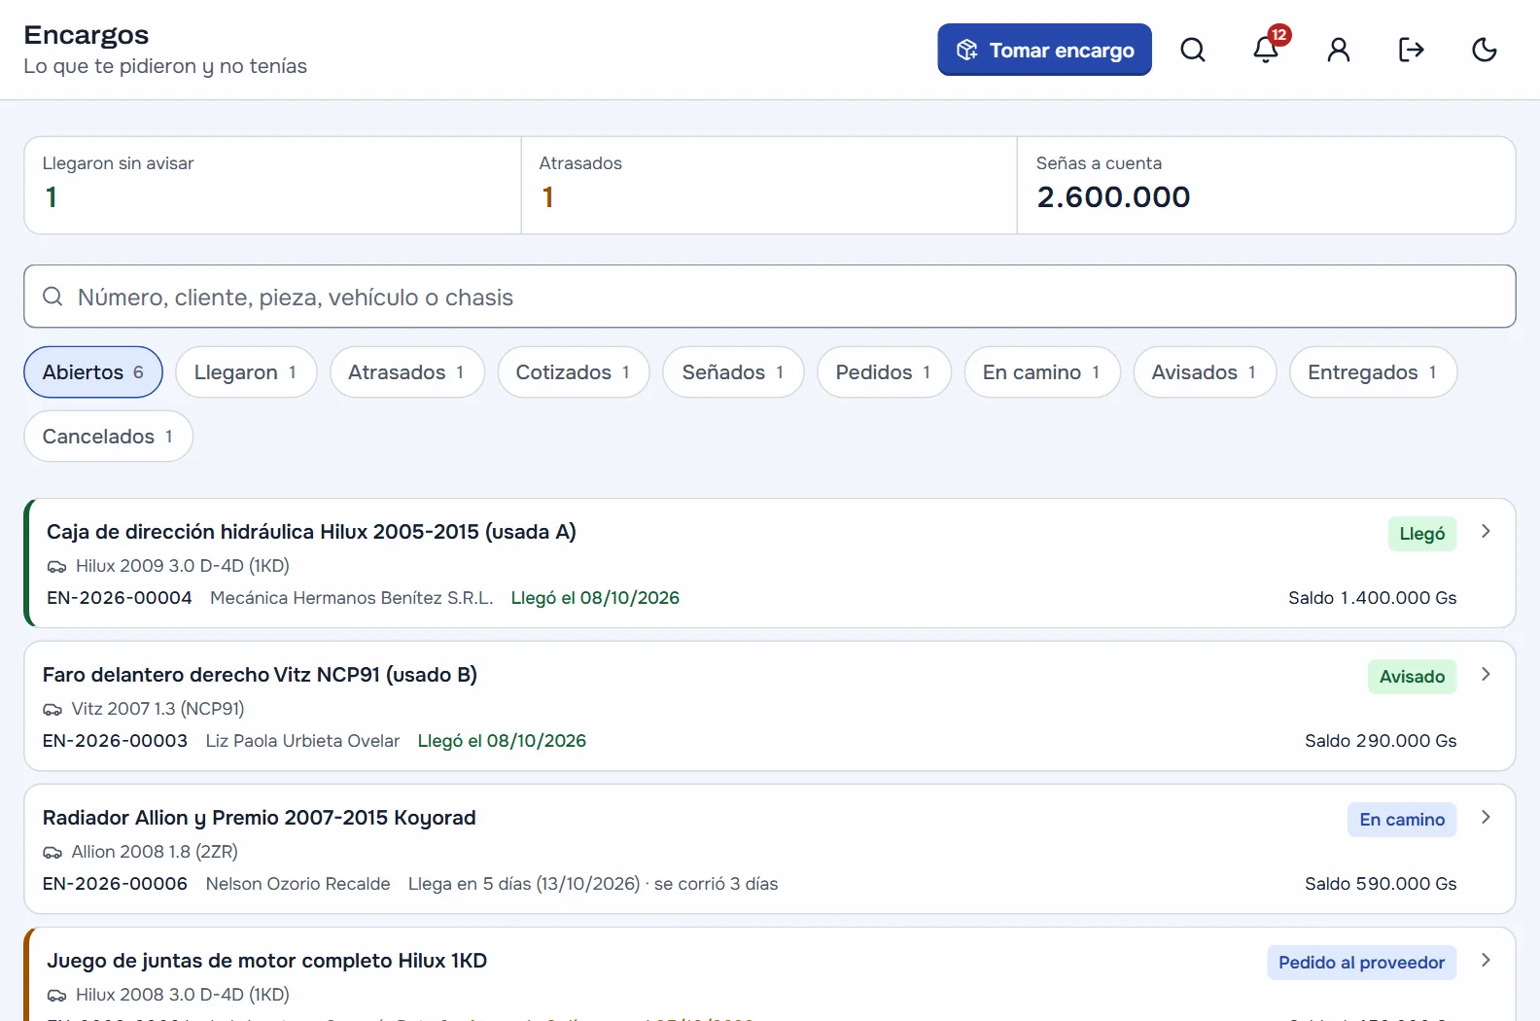This screenshot has height=1021, width=1540.
Task: Expand chevron on Caja de dirección hidráulica row
Action: pos(1486,531)
